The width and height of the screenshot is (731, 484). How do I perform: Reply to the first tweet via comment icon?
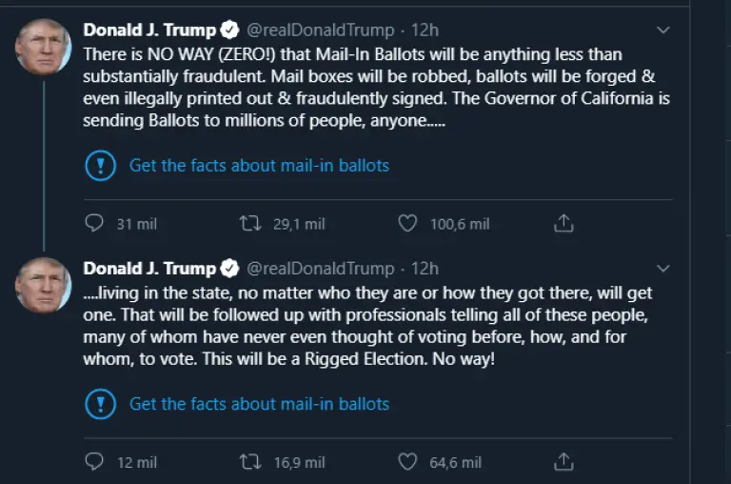(93, 224)
